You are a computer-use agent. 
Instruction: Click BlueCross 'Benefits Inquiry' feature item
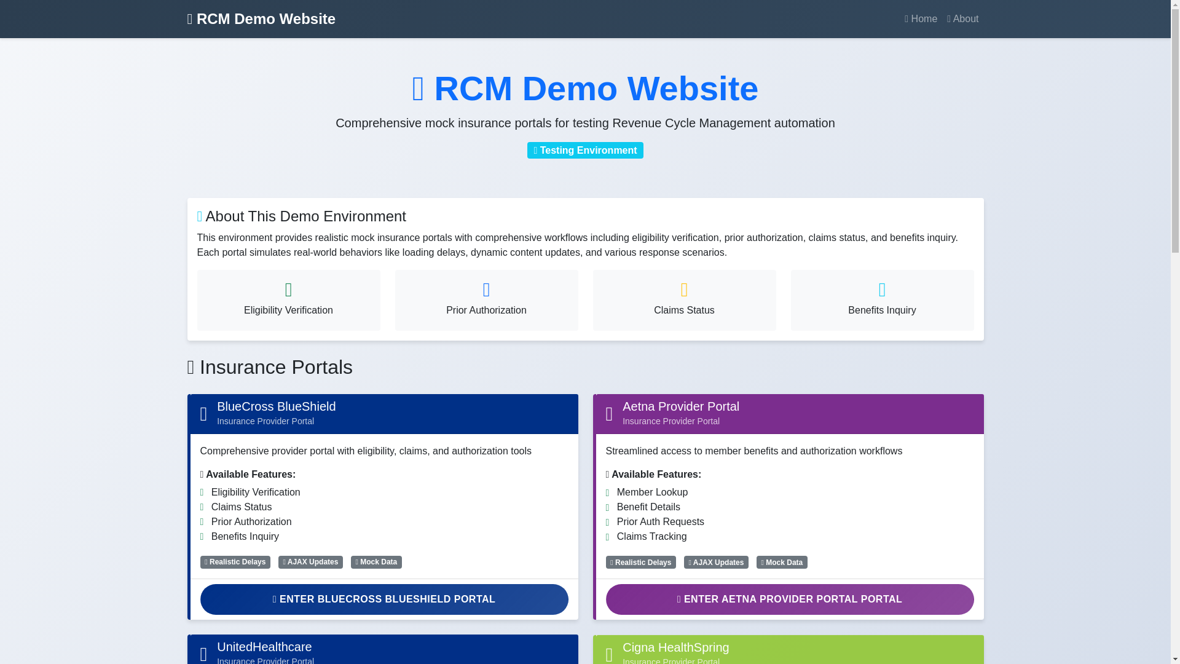[245, 537]
